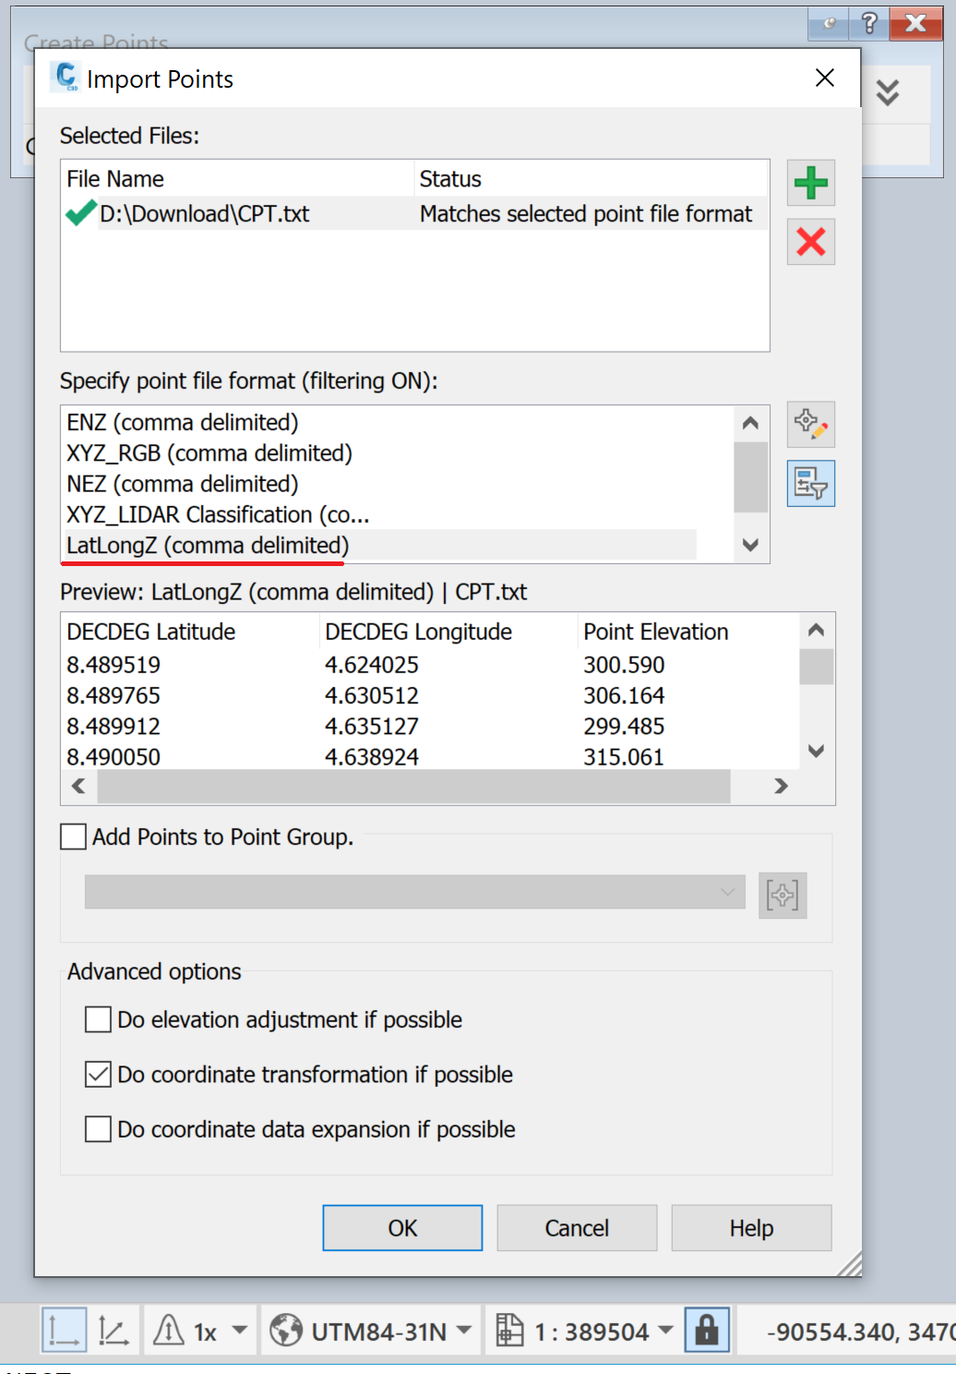Click the red X icon to remove file
This screenshot has height=1374, width=956.
810,241
